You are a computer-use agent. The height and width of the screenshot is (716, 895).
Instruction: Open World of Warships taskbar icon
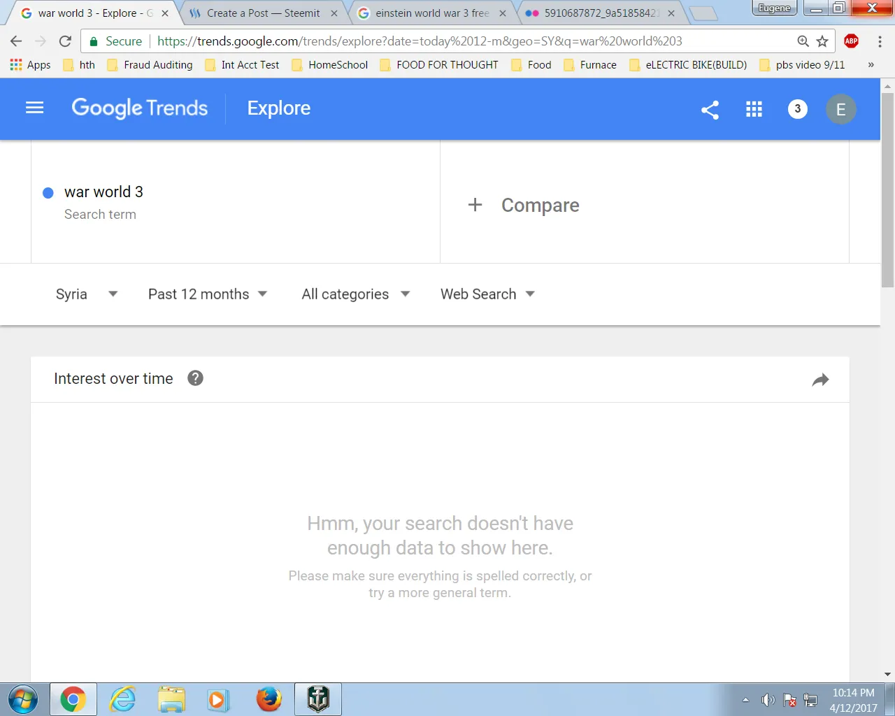(x=318, y=699)
